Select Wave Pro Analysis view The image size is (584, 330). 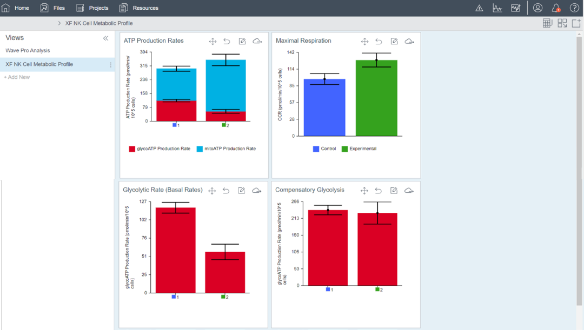pyautogui.click(x=28, y=51)
